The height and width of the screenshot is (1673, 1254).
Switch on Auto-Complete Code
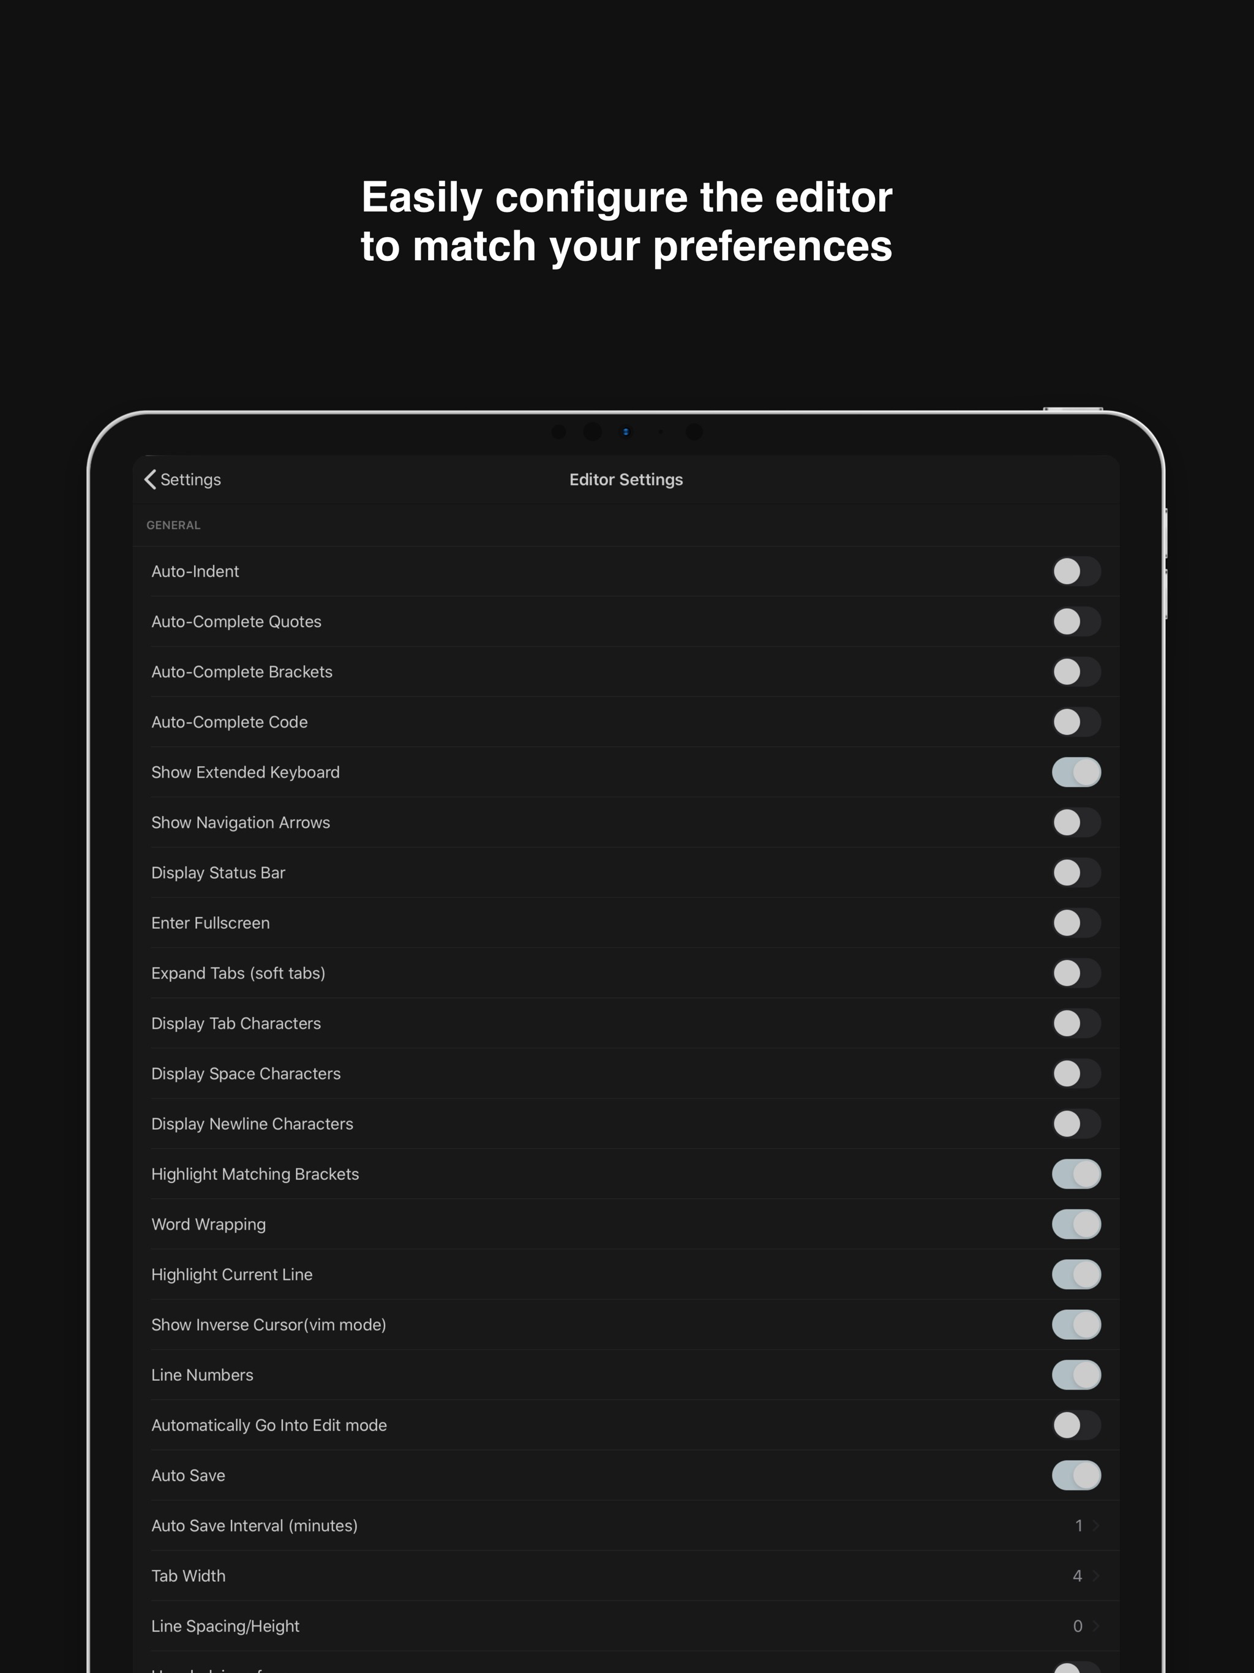(1076, 721)
